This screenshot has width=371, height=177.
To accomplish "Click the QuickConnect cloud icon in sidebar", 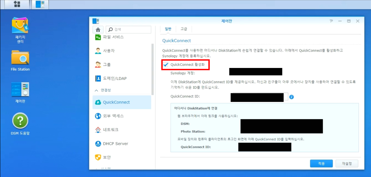I will [98, 102].
